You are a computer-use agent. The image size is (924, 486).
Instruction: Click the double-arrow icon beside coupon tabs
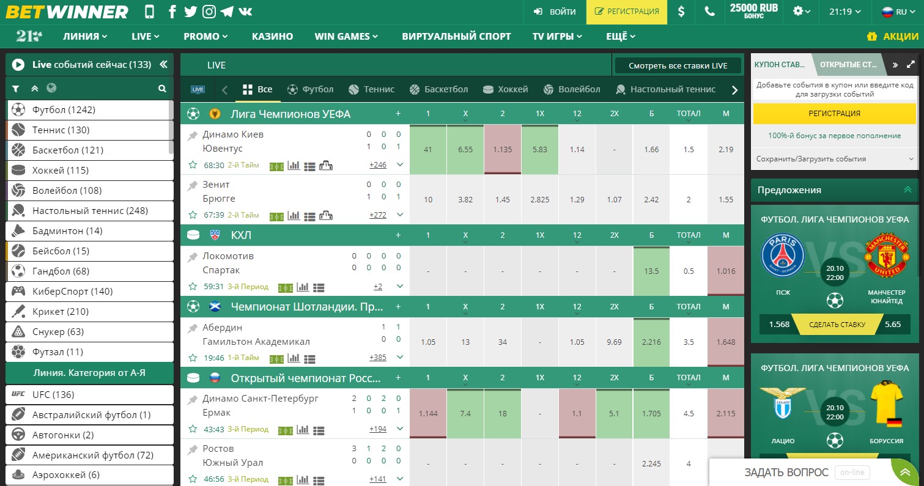895,65
